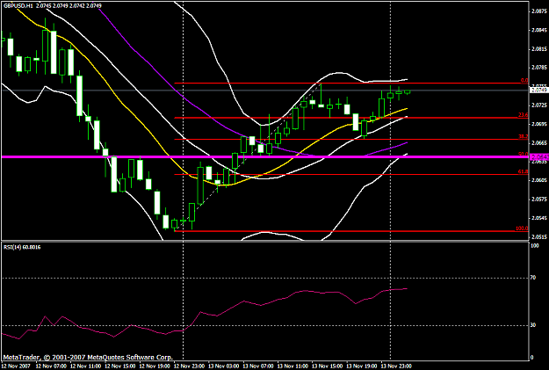Click the 13 Nov 11:00 time label

tap(293, 366)
